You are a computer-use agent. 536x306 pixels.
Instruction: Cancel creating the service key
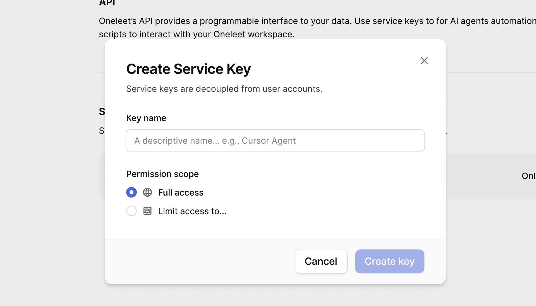pos(321,261)
